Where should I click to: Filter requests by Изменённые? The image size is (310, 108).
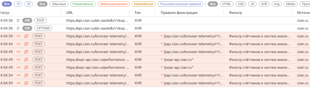[143, 4]
